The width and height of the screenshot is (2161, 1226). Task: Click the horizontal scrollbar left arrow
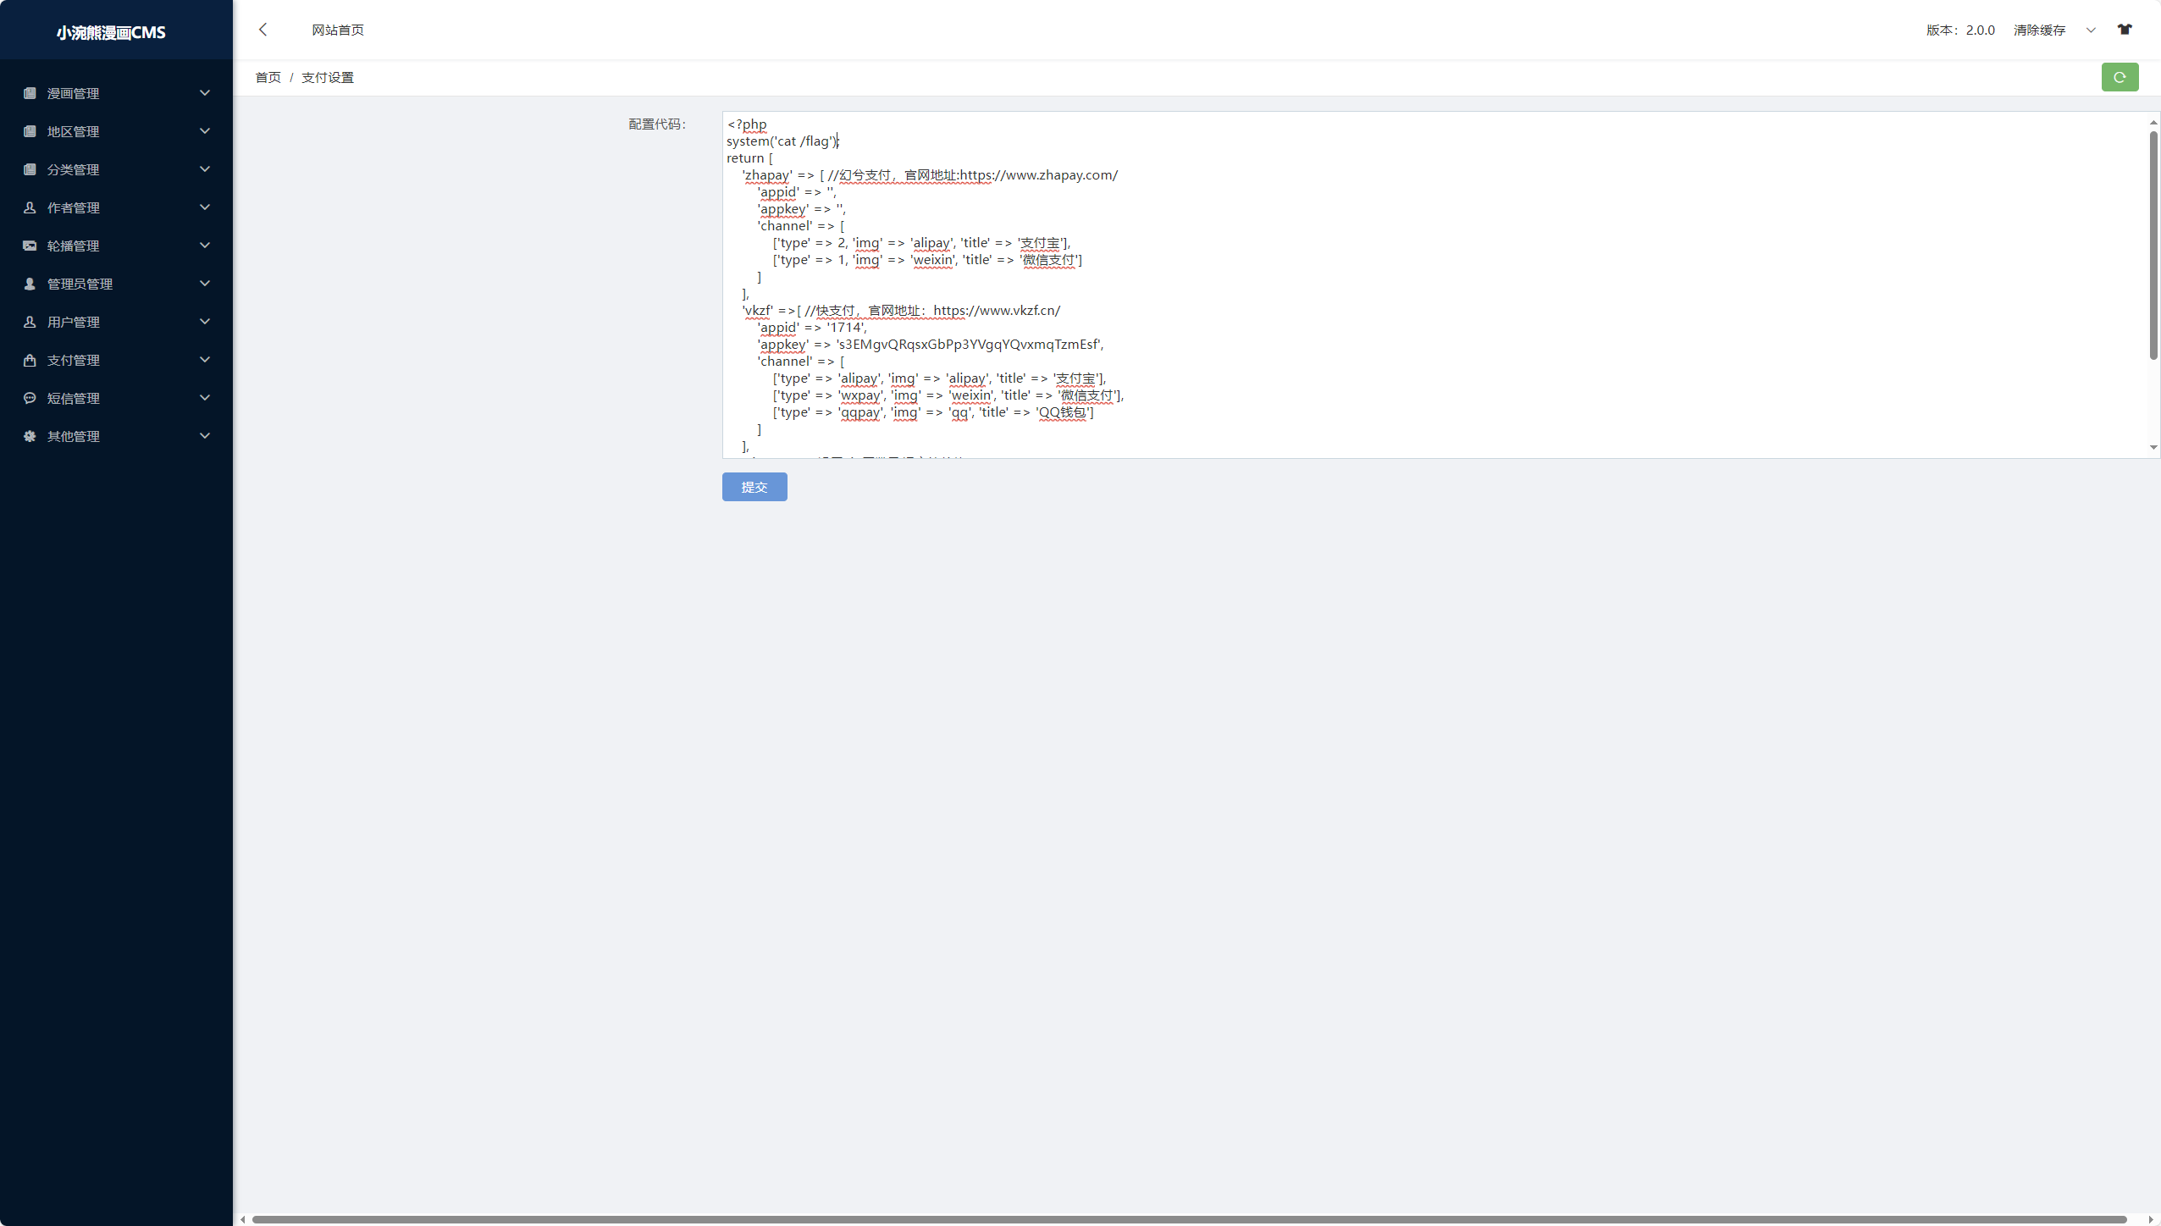point(243,1219)
